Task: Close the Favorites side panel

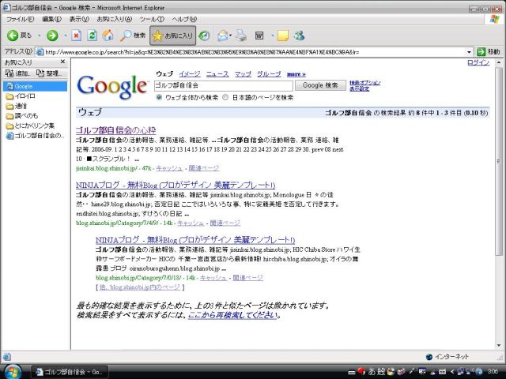Action: (62, 62)
